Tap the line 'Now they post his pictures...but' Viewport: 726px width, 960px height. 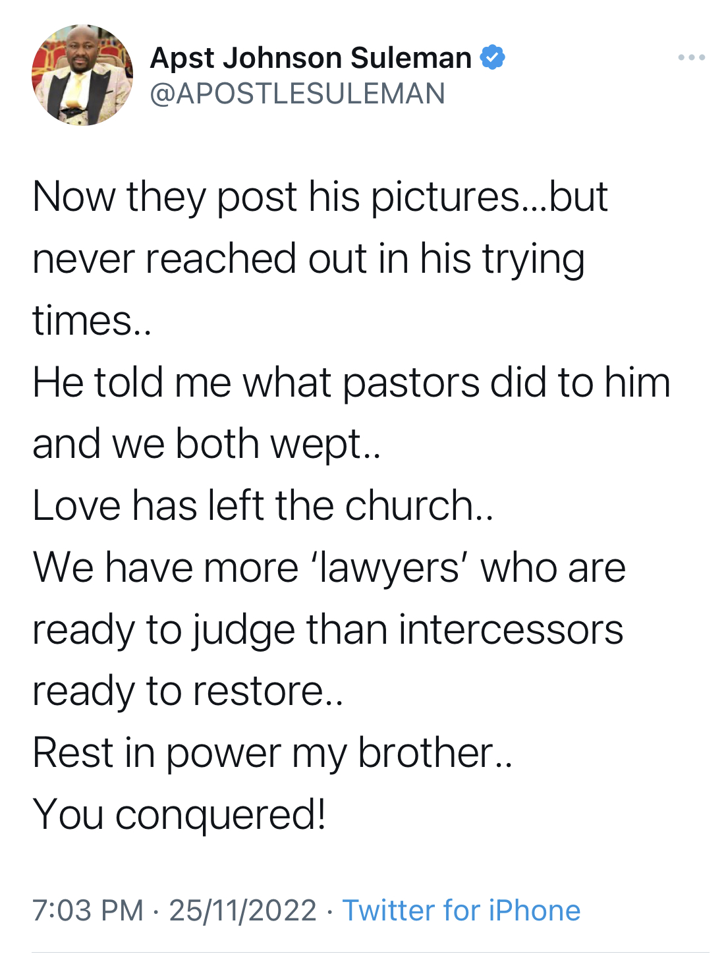[320, 196]
